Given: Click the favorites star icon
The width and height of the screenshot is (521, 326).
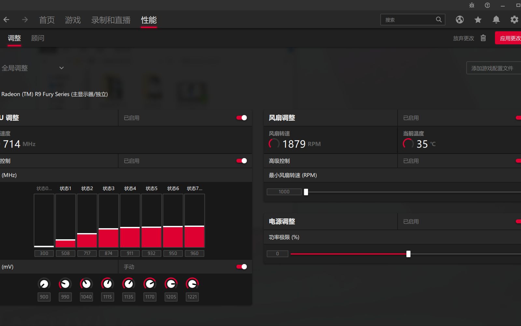Looking at the screenshot, I should pyautogui.click(x=478, y=20).
